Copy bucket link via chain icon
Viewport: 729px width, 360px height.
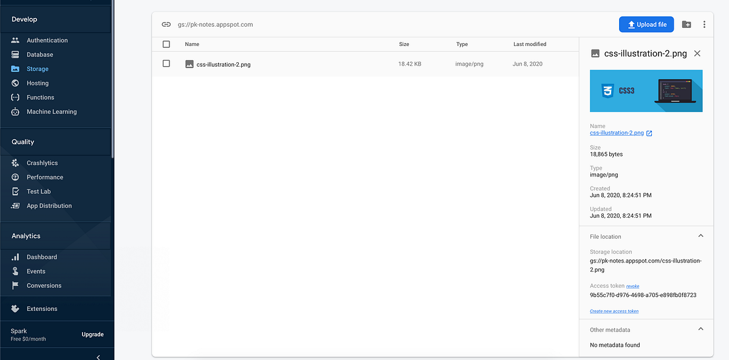166,25
